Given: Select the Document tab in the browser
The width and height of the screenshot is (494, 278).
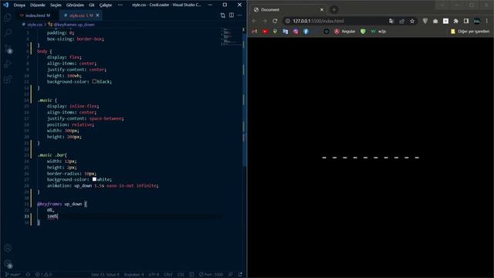Looking at the screenshot, I should (x=289, y=10).
